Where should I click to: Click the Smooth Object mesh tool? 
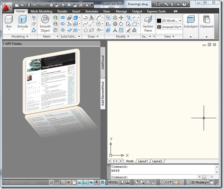click(x=45, y=23)
